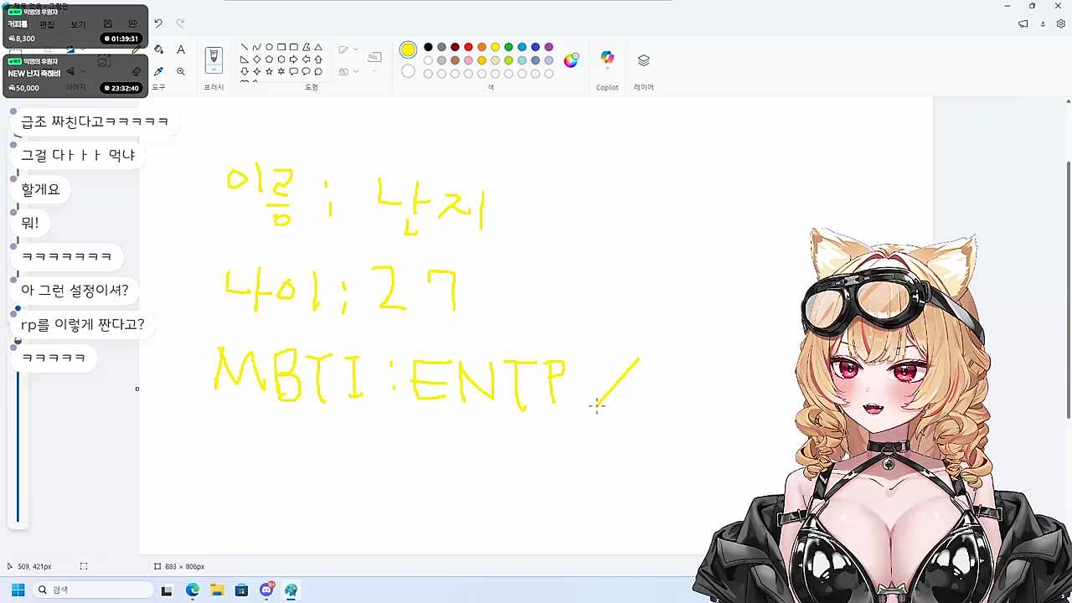This screenshot has width=1072, height=603.
Task: Select the Fill with color tool
Action: tap(158, 49)
